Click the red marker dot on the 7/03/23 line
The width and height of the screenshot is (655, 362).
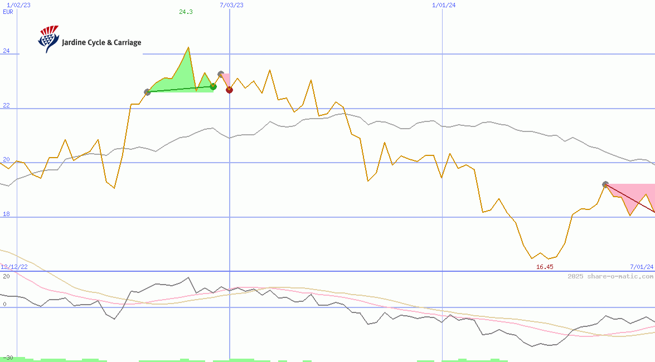(x=229, y=90)
